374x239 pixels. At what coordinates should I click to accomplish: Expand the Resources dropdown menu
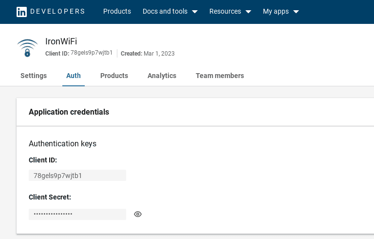pyautogui.click(x=230, y=12)
